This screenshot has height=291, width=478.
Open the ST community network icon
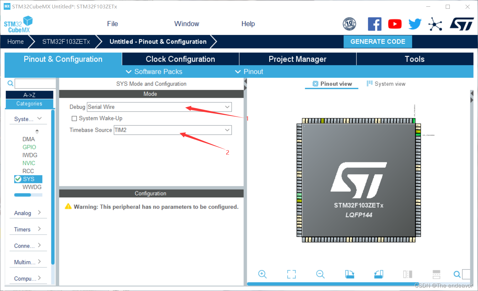point(435,24)
